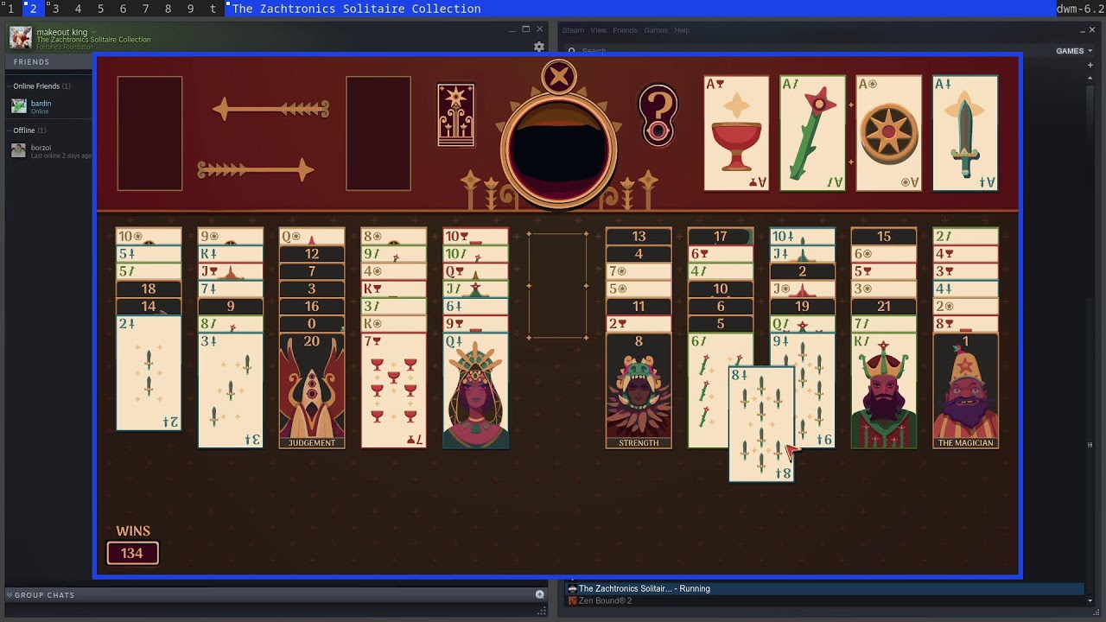The image size is (1106, 622).
Task: Switch to dwm tag 1
Action: pos(10,9)
